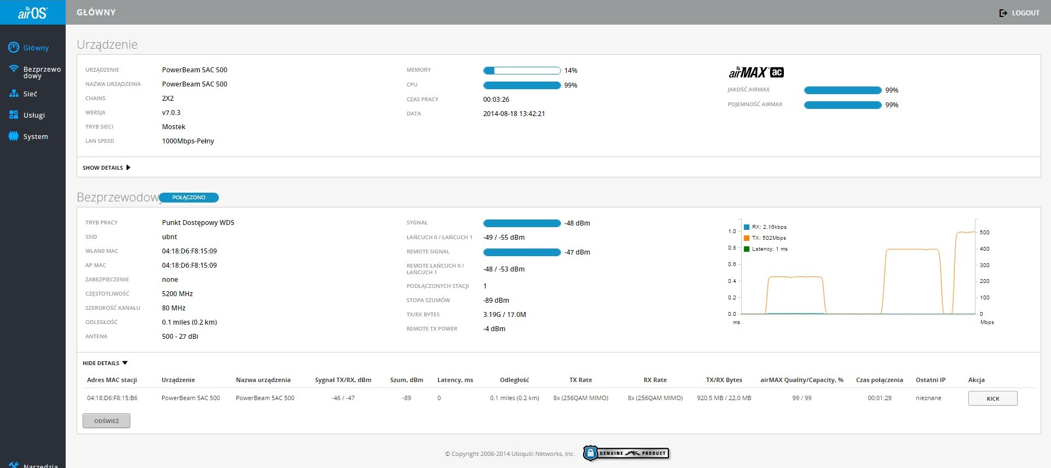The height and width of the screenshot is (468, 1051).
Task: Click the TX Rate column header
Action: click(x=581, y=380)
